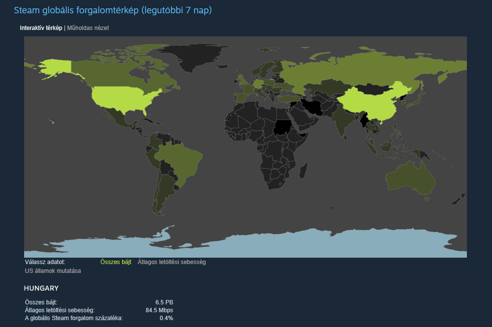The width and height of the screenshot is (492, 327).
Task: Click the US államok mutatása link
Action: point(53,271)
